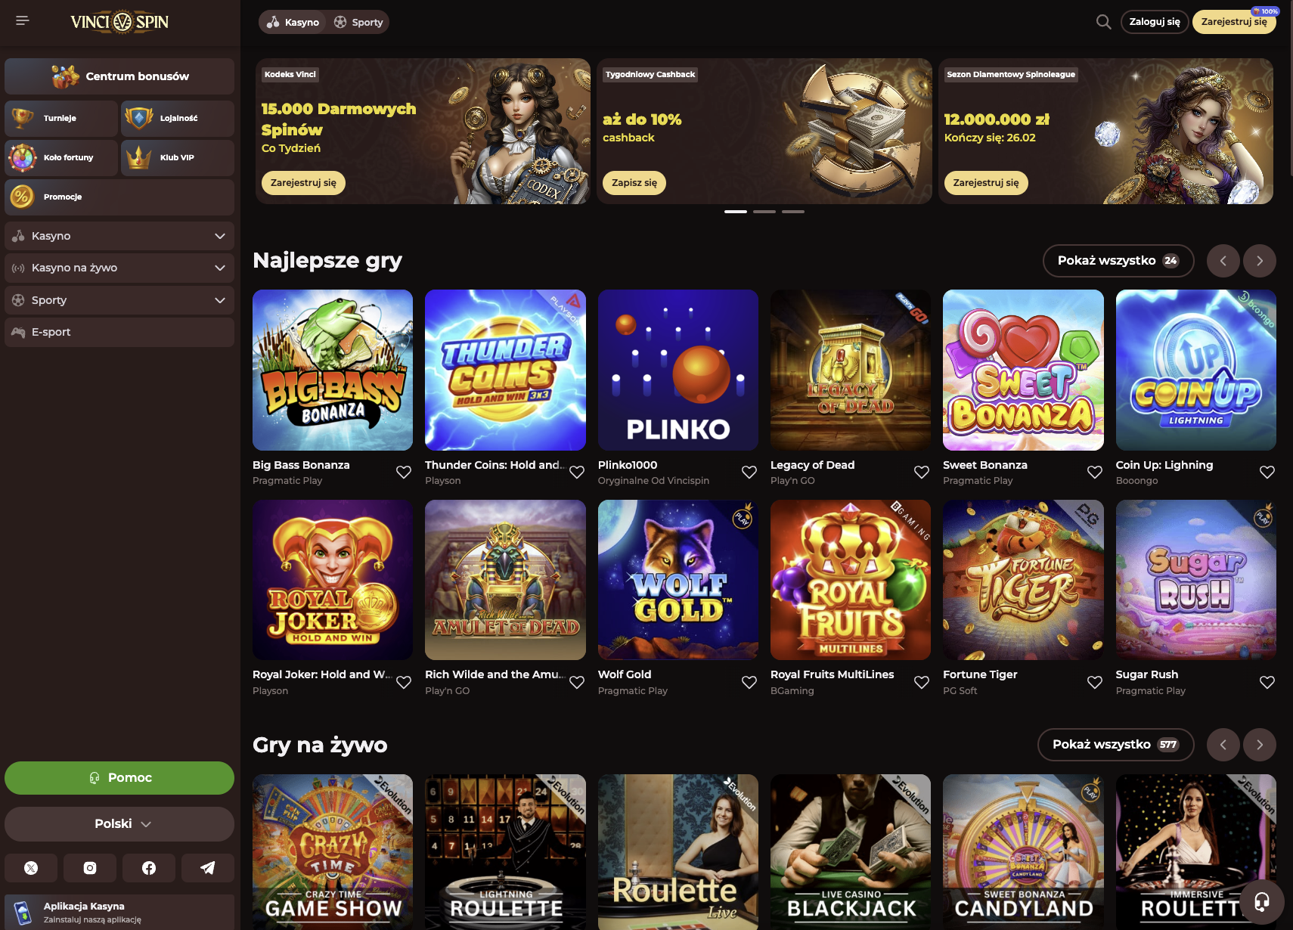Click Pokaż wszystko for Gry na żywo

tap(1115, 745)
